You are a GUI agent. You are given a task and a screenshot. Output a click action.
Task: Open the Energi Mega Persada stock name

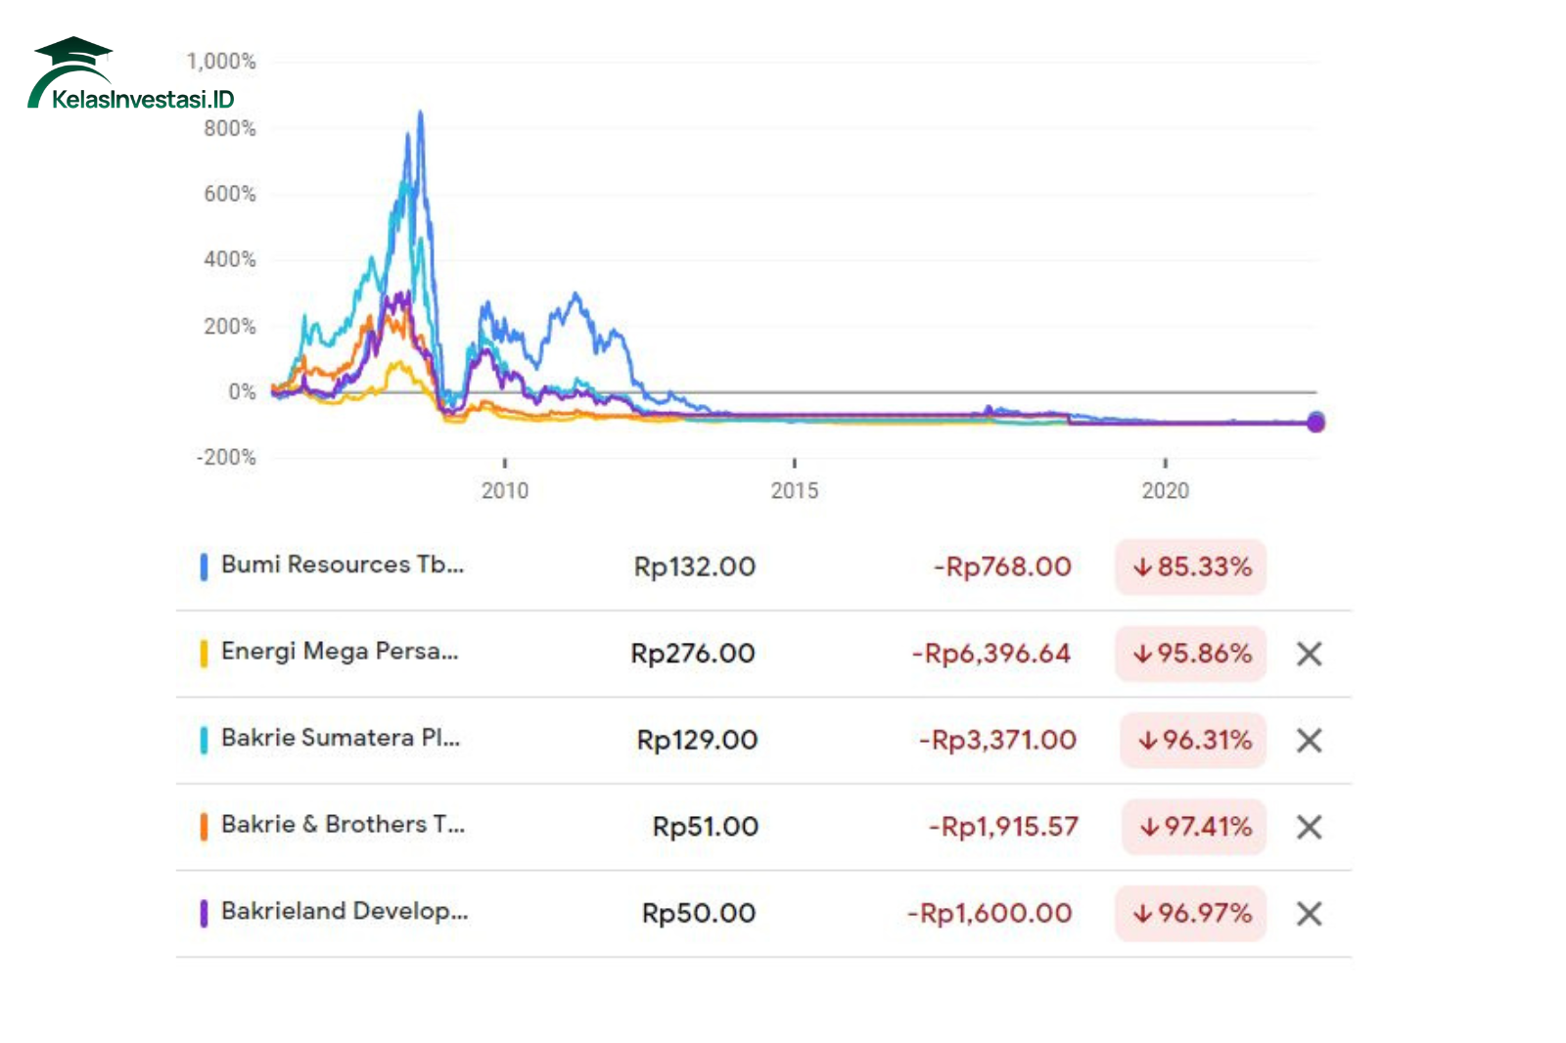tap(339, 652)
